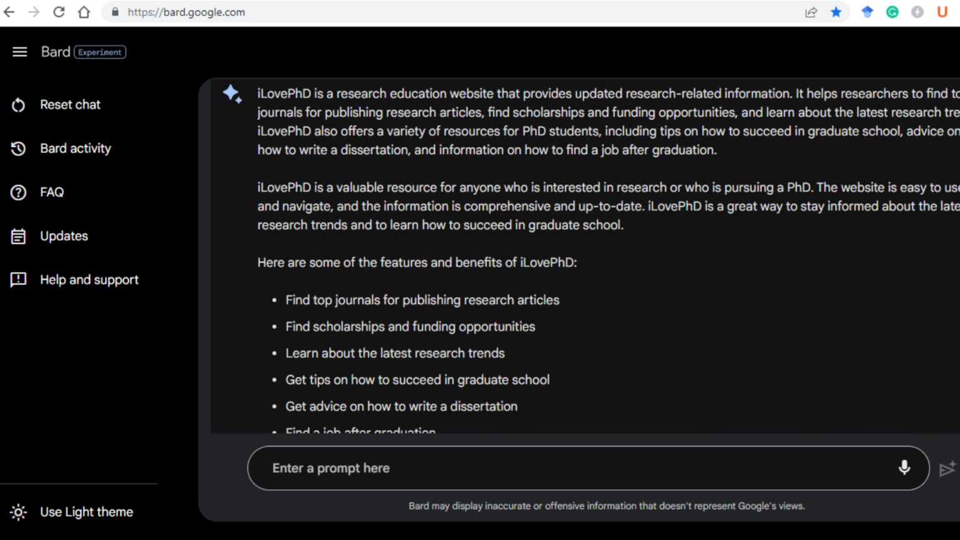Image resolution: width=960 pixels, height=540 pixels.
Task: Open Bard activity history icon
Action: (18, 148)
